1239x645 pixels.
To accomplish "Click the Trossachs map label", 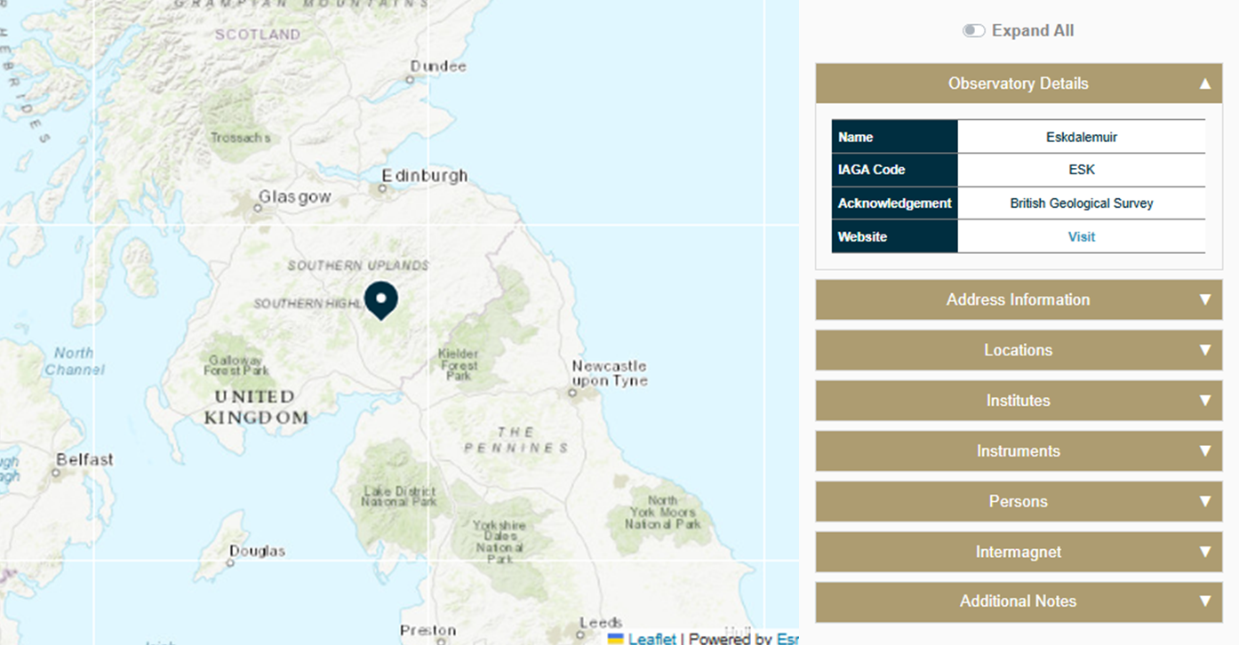I will coord(241,138).
